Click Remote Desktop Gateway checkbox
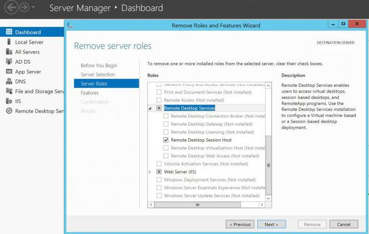The height and width of the screenshot is (234, 369). [x=166, y=124]
